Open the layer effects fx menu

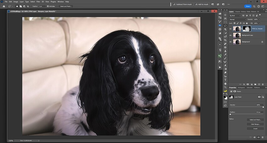tap(244, 84)
